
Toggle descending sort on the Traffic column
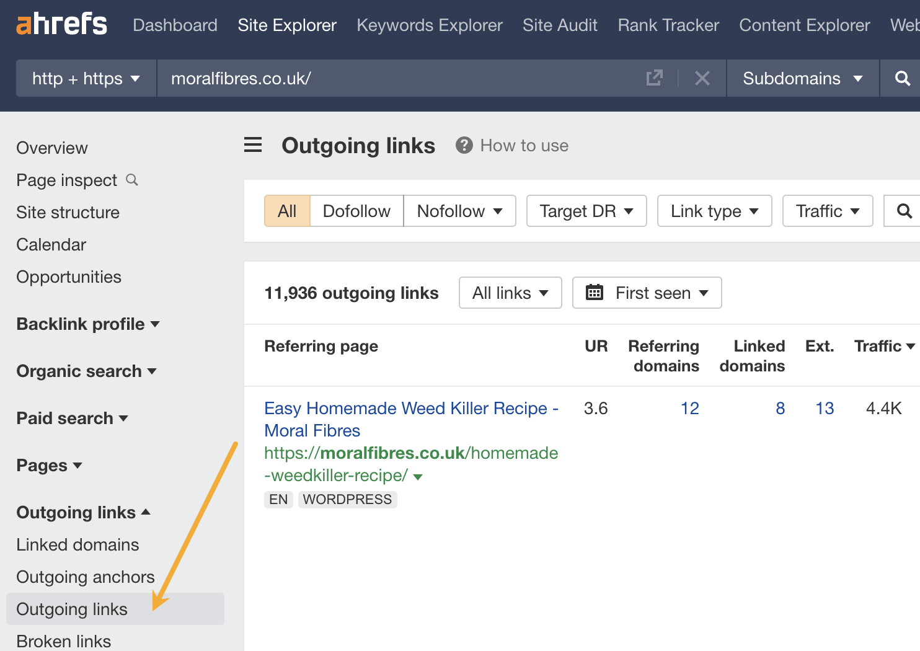(883, 346)
